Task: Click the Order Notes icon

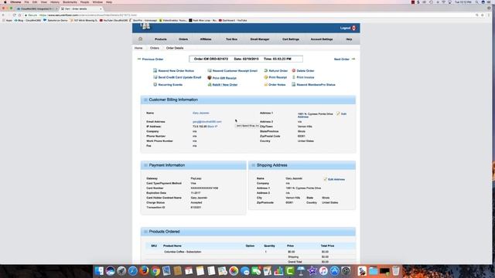Action: coord(266,84)
